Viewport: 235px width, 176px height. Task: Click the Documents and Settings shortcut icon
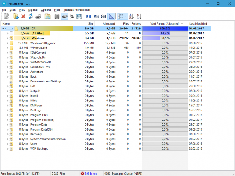click(x=11, y=82)
